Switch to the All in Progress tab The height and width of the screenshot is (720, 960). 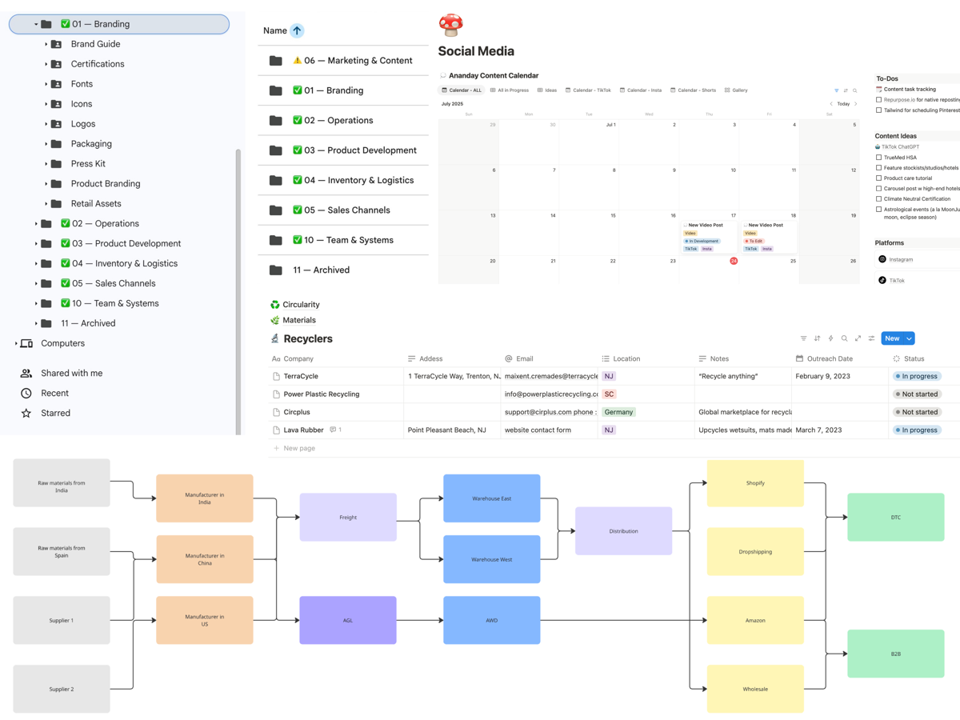tap(510, 90)
